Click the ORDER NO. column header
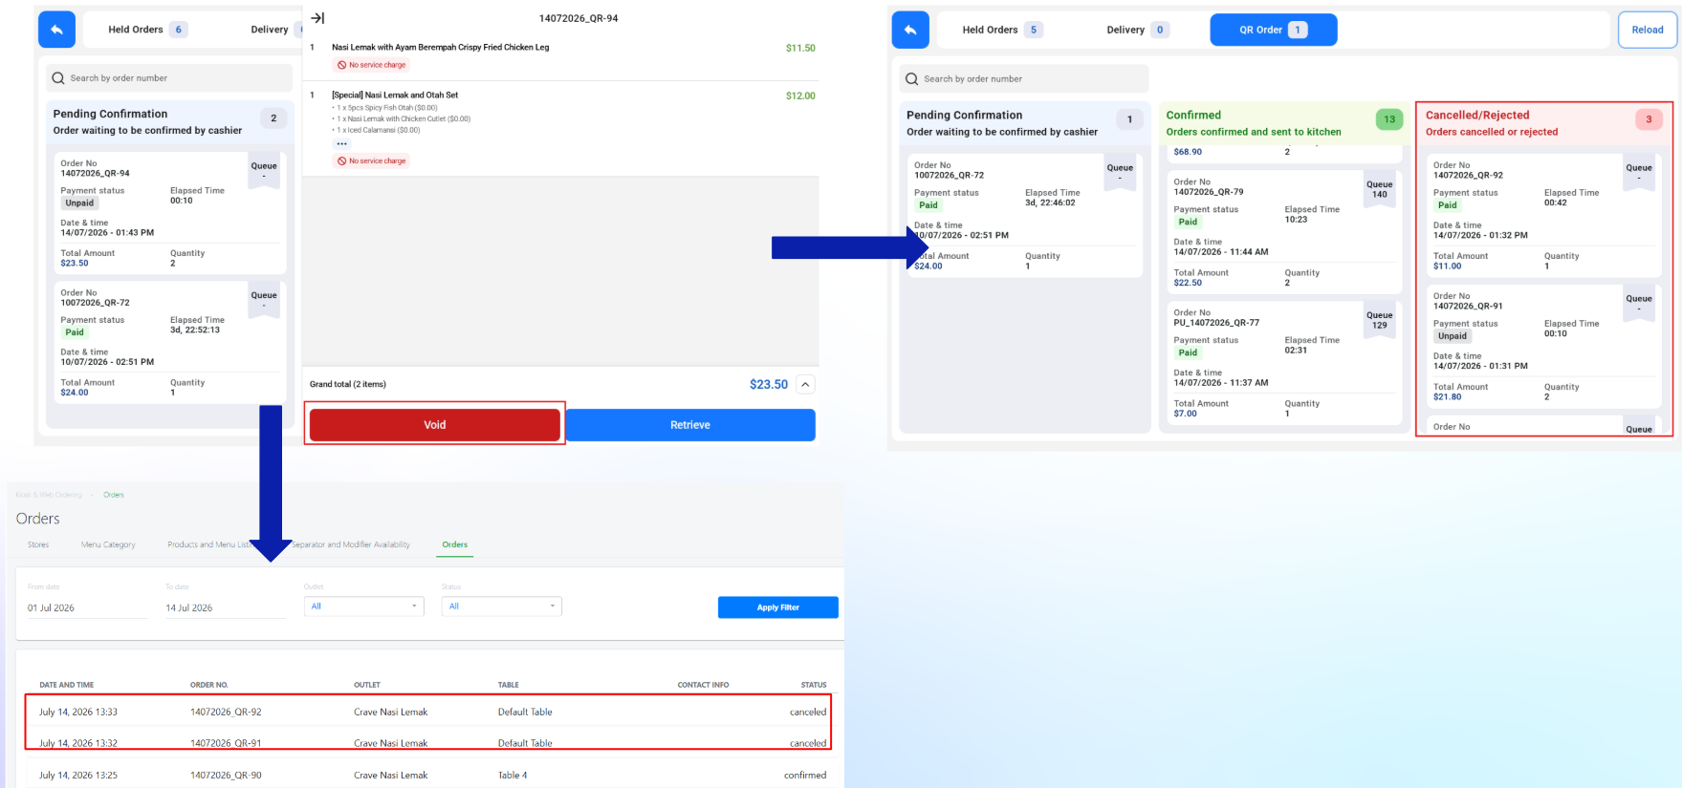The width and height of the screenshot is (1682, 788). (x=209, y=685)
